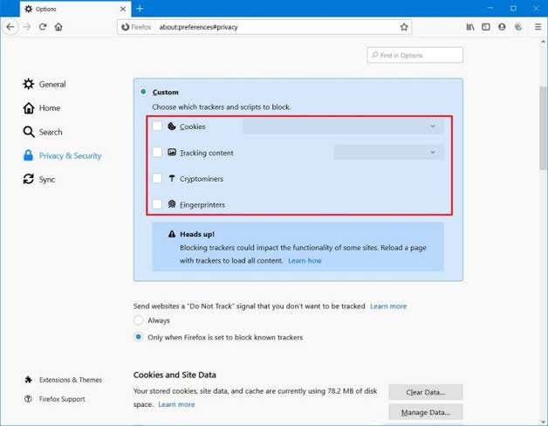Click the extension icon beside the account icon

coord(518,27)
